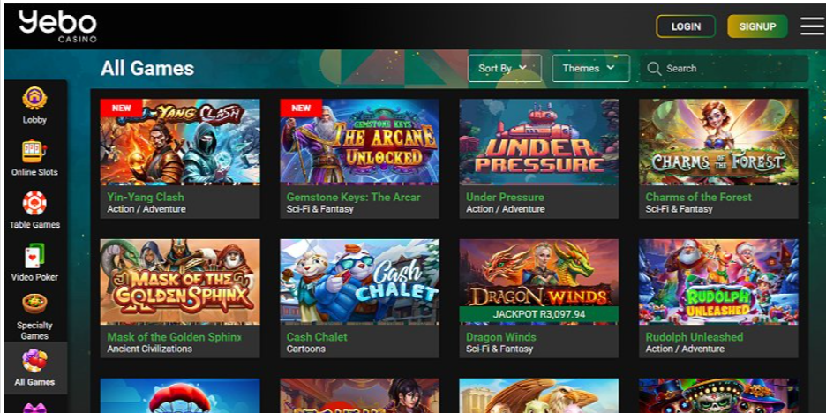Click the Charms of the Forest title link
826x413 pixels.
pos(698,197)
